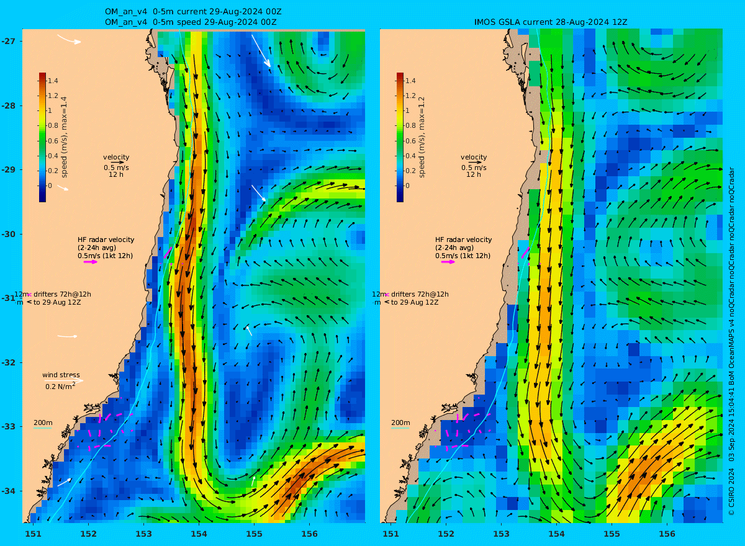Click the speed colorbar in the IMOS GSLA panel
Image resolution: width=745 pixels, height=546 pixels.
point(400,137)
